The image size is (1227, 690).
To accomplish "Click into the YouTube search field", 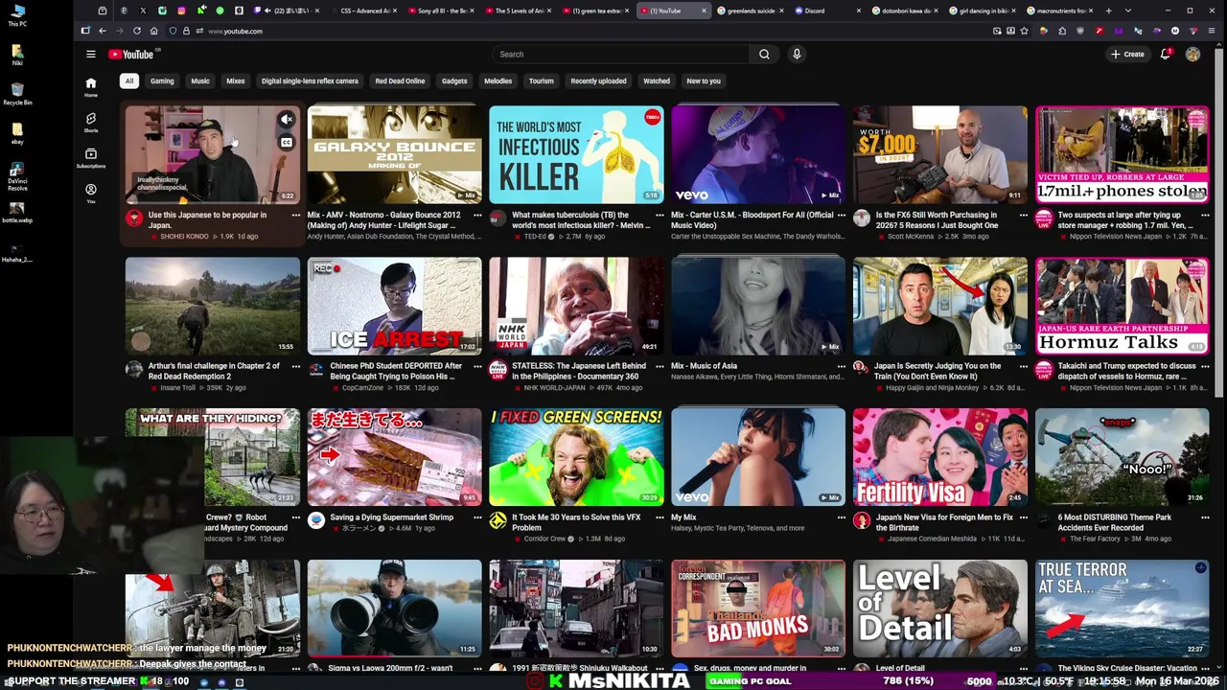I will [623, 55].
